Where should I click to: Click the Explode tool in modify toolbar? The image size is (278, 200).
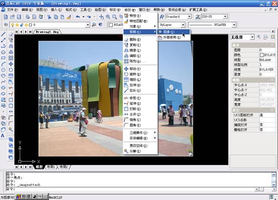(x=11, y=130)
